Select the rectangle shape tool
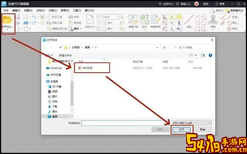Screen dimensions: 247x154 coord(197,29)
